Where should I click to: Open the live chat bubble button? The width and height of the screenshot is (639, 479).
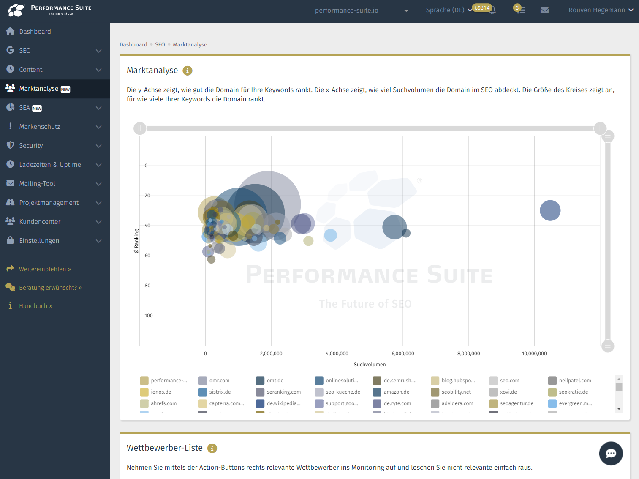(x=611, y=453)
